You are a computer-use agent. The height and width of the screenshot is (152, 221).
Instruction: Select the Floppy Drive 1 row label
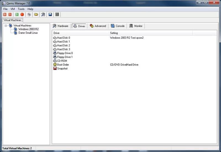pos(65,57)
